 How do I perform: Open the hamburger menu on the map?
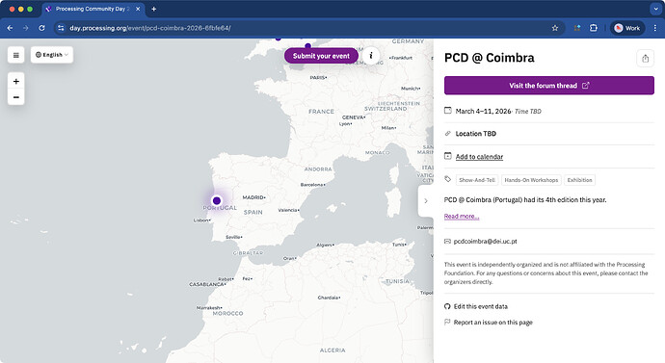coord(15,55)
